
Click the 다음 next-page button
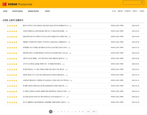pos(89,112)
